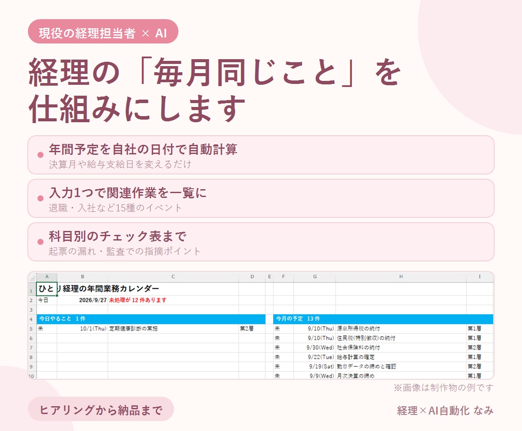Click row header 1 in the spreadsheet
522x431 pixels.
point(32,289)
